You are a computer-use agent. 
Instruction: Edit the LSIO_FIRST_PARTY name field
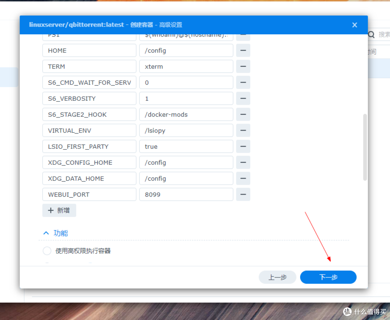tap(89, 147)
